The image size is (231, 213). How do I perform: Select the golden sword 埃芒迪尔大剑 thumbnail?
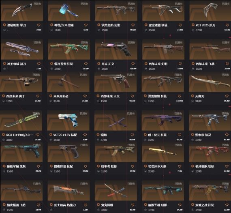click(163, 152)
